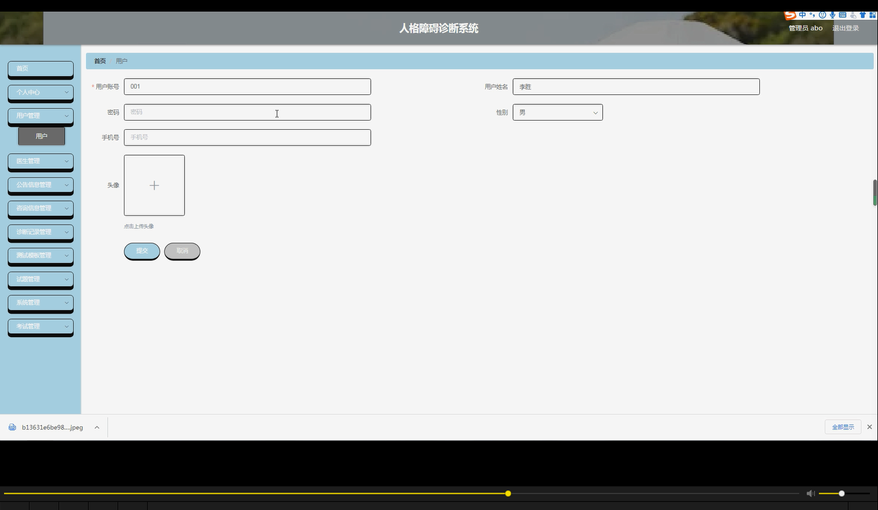Click the 首页 breadcrumb link
The width and height of the screenshot is (878, 510).
100,61
